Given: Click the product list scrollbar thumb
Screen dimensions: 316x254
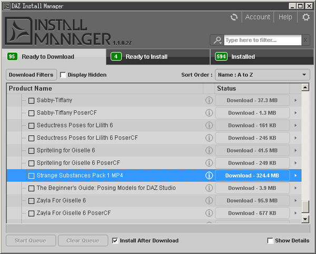Looking at the screenshot, I should tap(305, 207).
